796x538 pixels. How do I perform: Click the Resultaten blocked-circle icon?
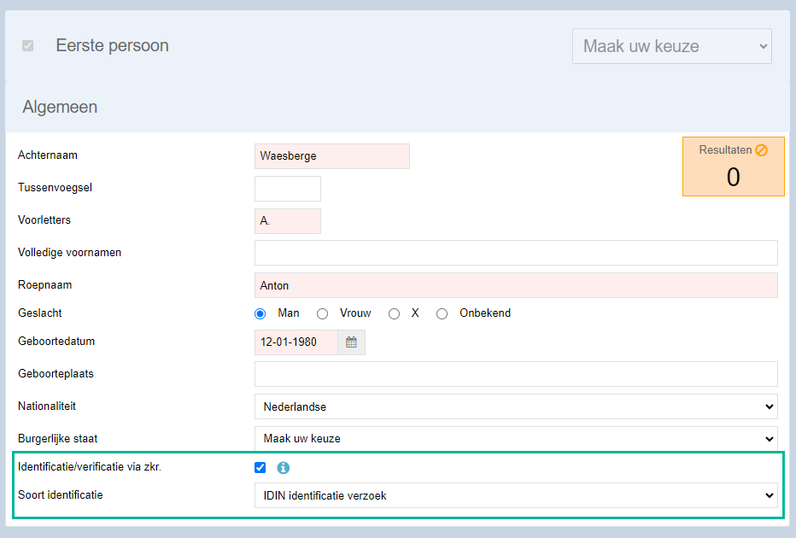(761, 150)
